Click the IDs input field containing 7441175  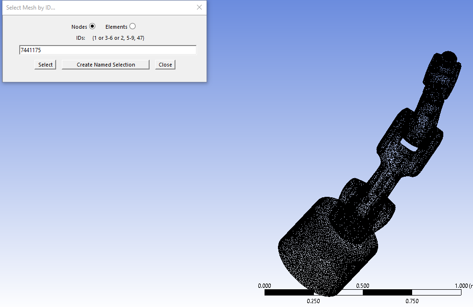[108, 50]
